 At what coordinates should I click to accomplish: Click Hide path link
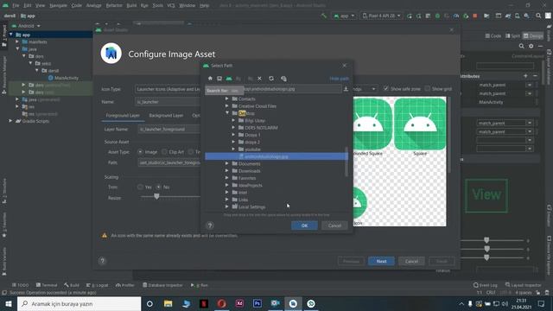339,79
